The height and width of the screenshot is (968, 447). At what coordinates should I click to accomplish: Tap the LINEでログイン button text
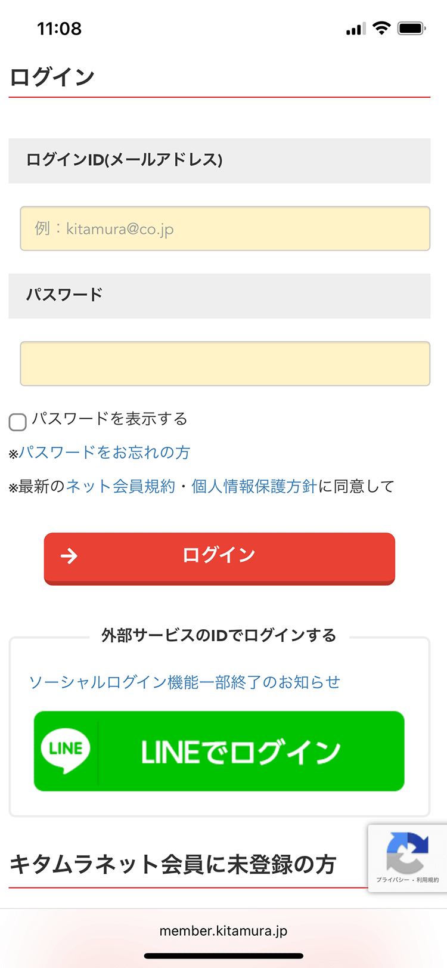241,752
